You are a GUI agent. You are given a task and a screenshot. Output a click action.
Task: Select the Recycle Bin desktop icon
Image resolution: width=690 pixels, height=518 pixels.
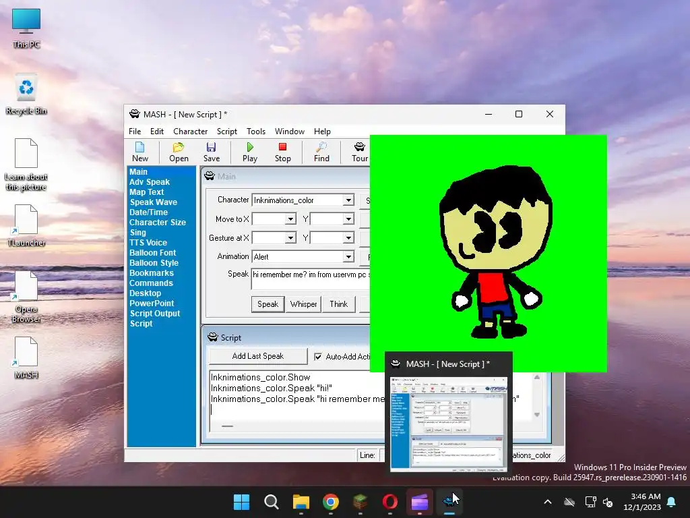[26, 94]
